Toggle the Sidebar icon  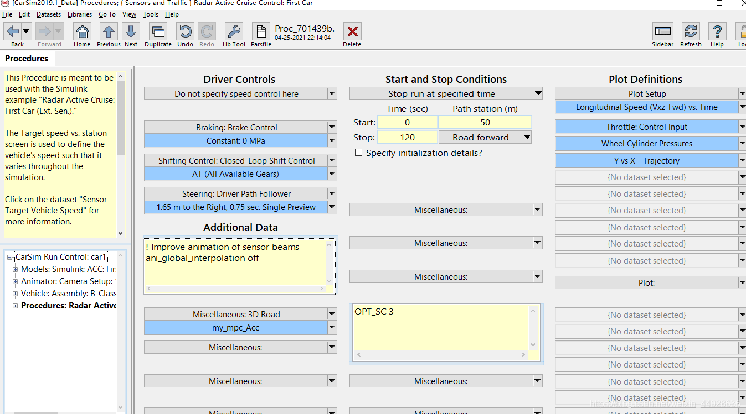(662, 31)
